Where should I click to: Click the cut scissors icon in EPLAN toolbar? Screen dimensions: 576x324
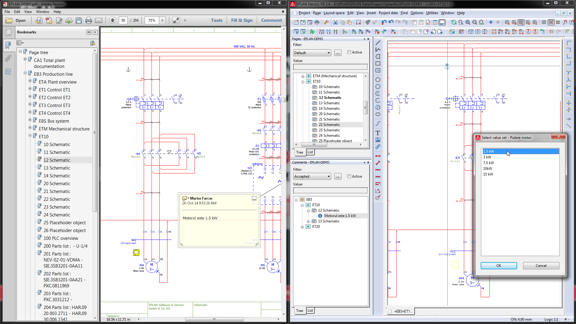click(x=335, y=22)
